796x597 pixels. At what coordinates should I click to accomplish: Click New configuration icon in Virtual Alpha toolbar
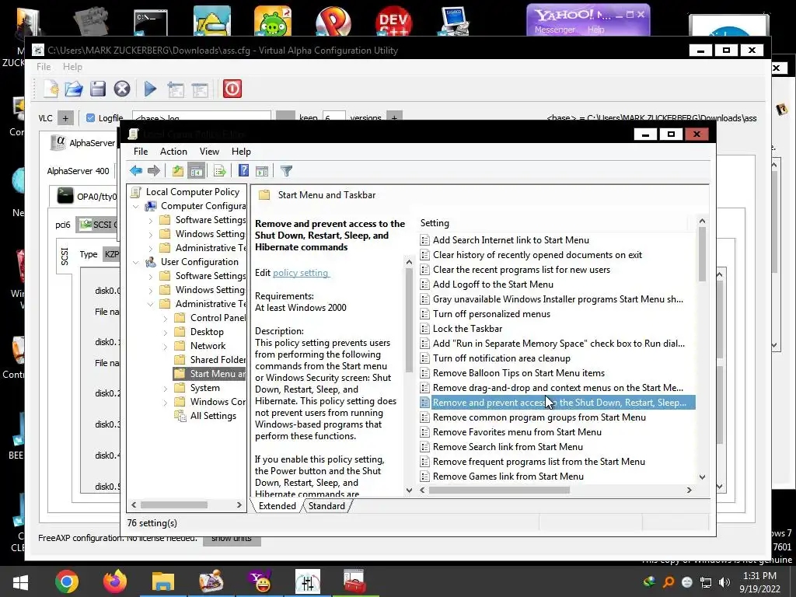51,89
